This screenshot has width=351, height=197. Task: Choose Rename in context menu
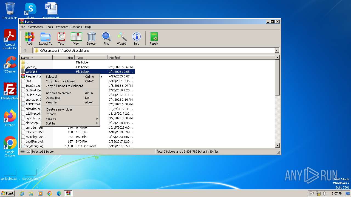[70, 114]
